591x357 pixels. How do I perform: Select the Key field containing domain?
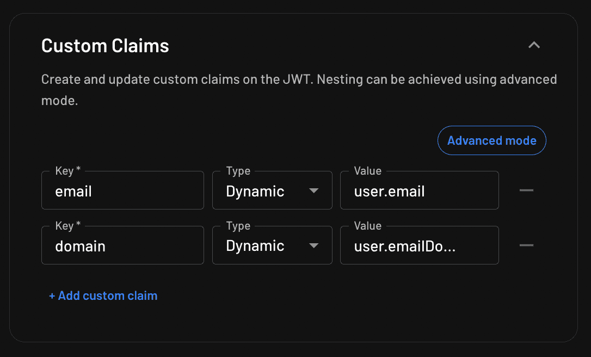coord(122,245)
